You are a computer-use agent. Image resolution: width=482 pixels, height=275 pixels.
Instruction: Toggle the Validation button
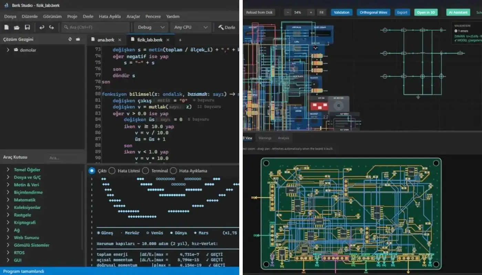click(342, 12)
